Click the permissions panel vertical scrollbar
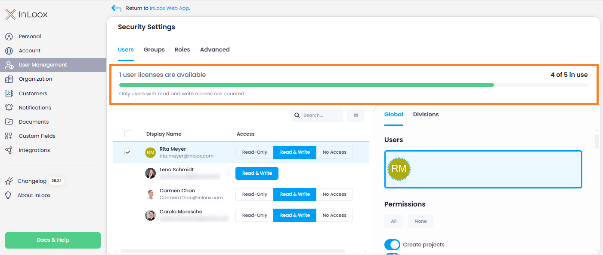Image resolution: width=603 pixels, height=255 pixels. click(597, 142)
